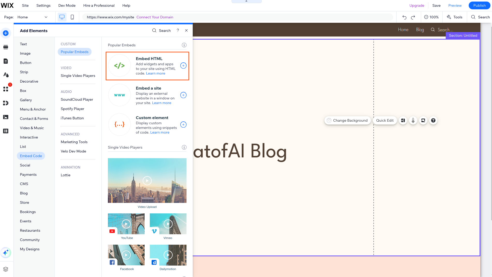The image size is (492, 277).
Task: Collapse the top bar using the arrow handle
Action: pyautogui.click(x=247, y=1)
